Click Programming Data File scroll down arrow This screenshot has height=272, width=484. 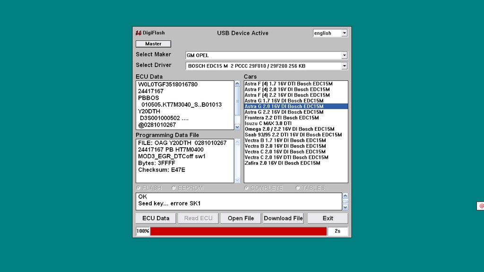[237, 180]
